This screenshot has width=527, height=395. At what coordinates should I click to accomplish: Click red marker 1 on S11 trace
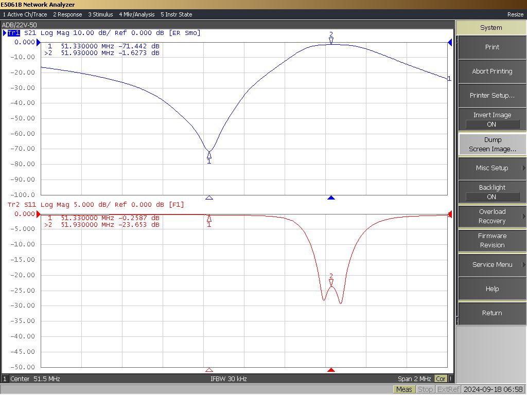pyautogui.click(x=209, y=221)
